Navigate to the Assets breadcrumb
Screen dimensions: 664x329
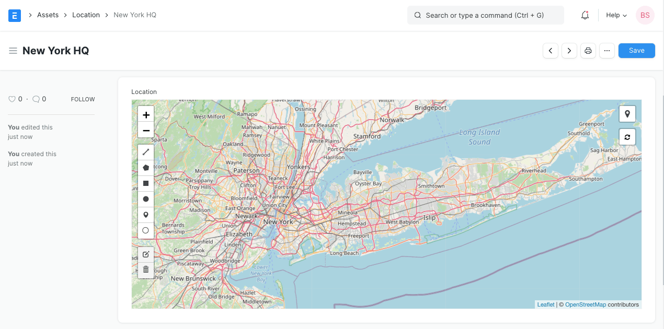point(48,15)
